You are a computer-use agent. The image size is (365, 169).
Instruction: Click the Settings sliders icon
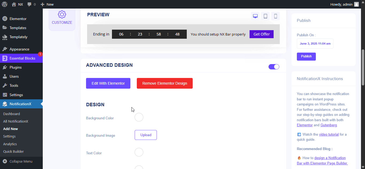(x=5, y=95)
